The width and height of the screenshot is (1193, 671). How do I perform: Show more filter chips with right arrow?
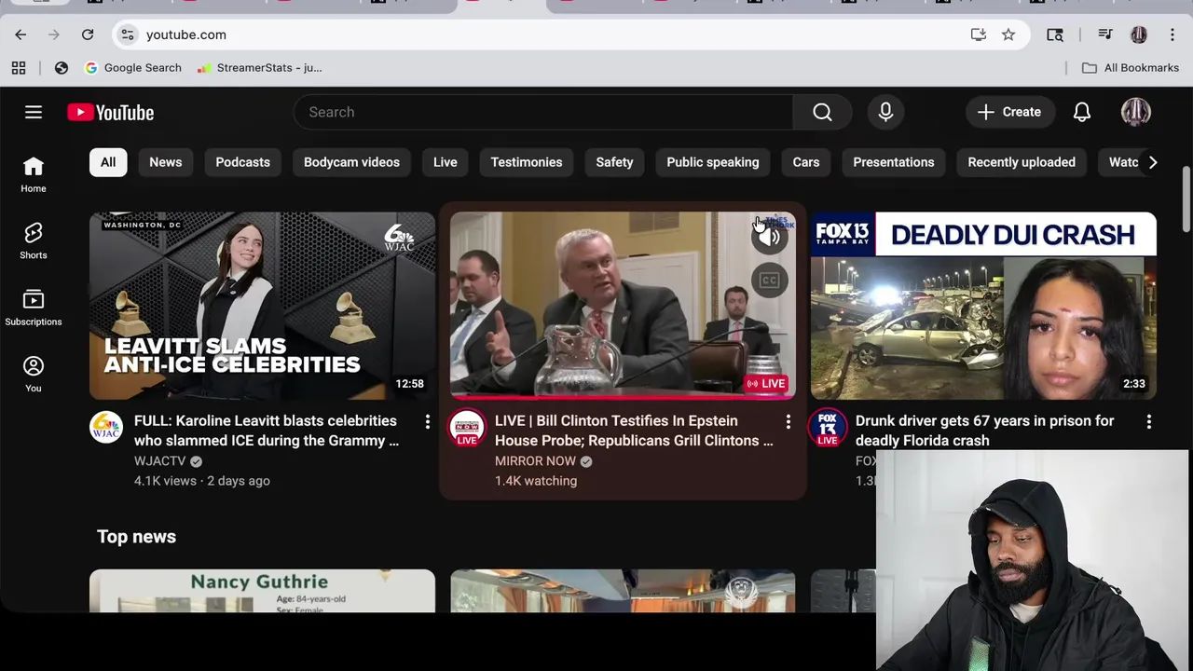click(1153, 162)
